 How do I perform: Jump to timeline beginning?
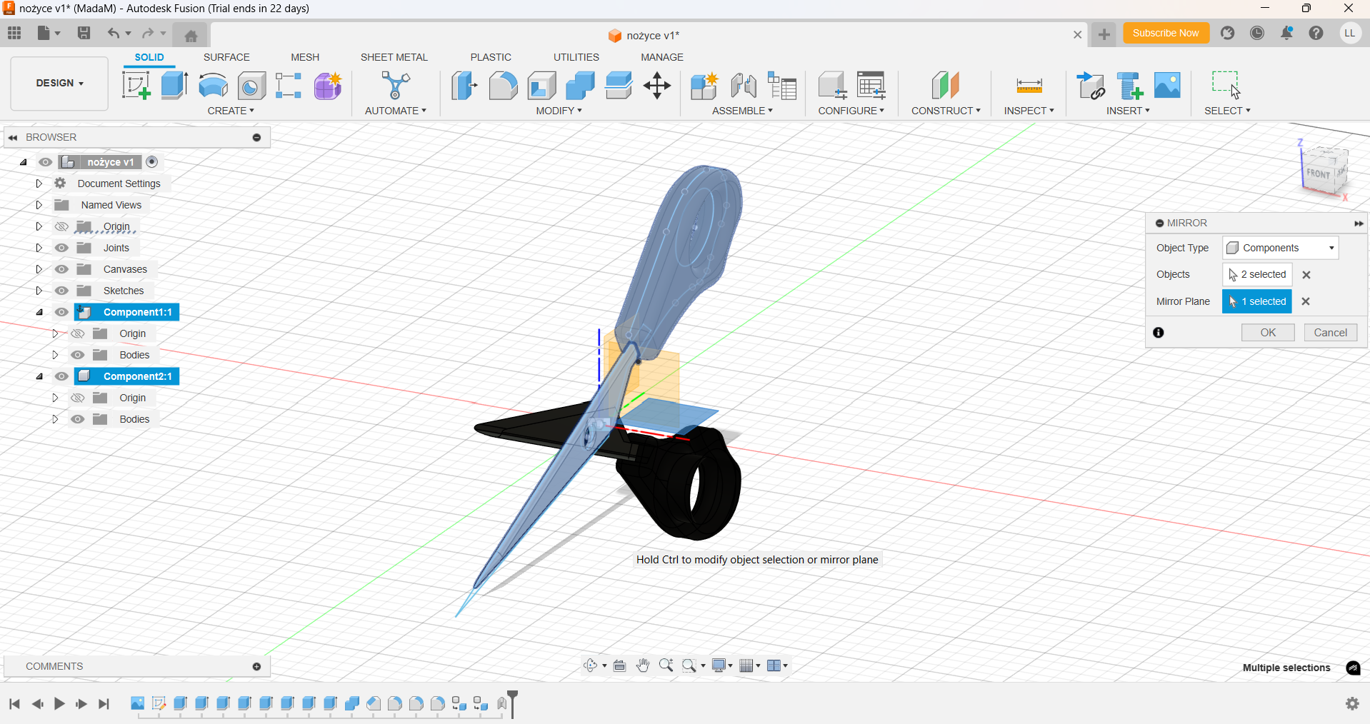click(x=14, y=704)
